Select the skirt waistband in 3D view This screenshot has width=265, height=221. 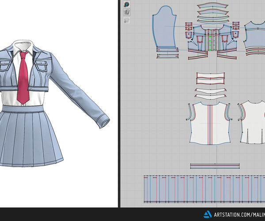pos(23,109)
